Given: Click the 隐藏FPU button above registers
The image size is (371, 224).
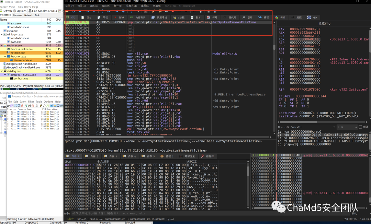Looking at the screenshot, I should click(x=324, y=23).
